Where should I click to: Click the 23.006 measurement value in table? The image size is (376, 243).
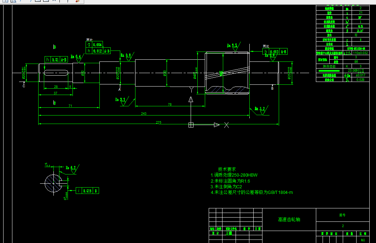click(x=356, y=71)
